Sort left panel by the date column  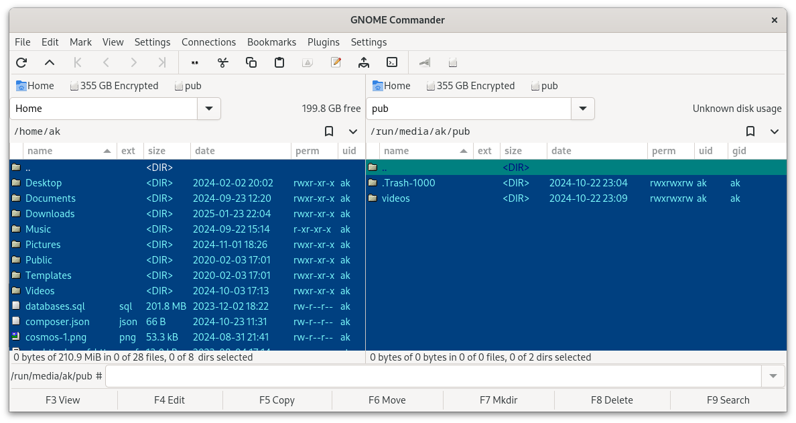point(241,151)
